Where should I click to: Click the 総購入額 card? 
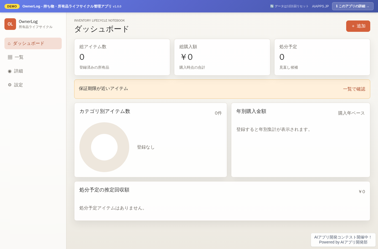pyautogui.click(x=222, y=57)
